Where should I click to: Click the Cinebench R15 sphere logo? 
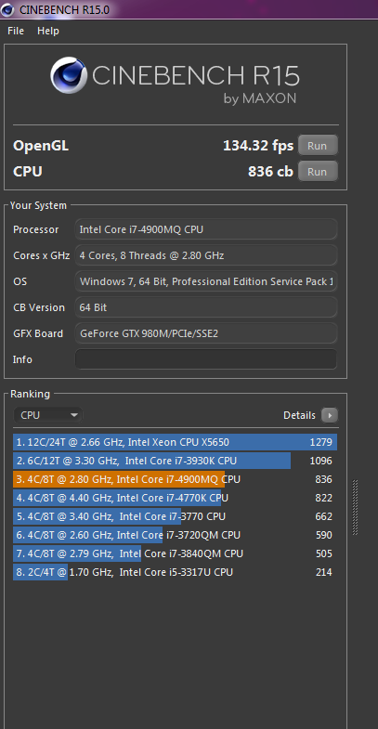pos(69,75)
